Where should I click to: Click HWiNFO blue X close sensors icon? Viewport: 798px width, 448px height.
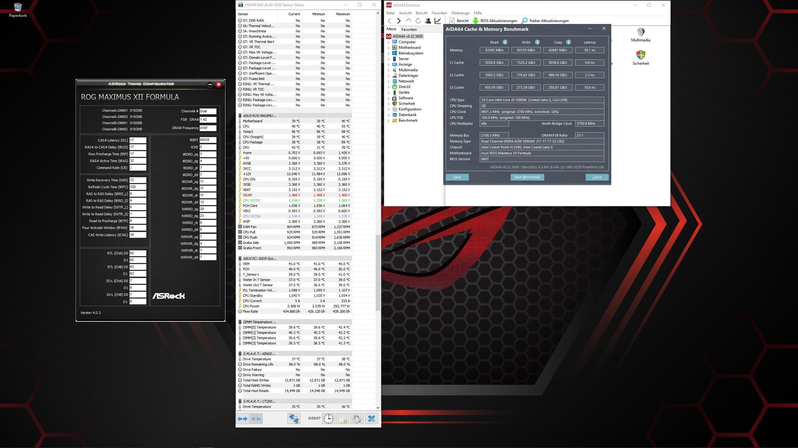[371, 419]
